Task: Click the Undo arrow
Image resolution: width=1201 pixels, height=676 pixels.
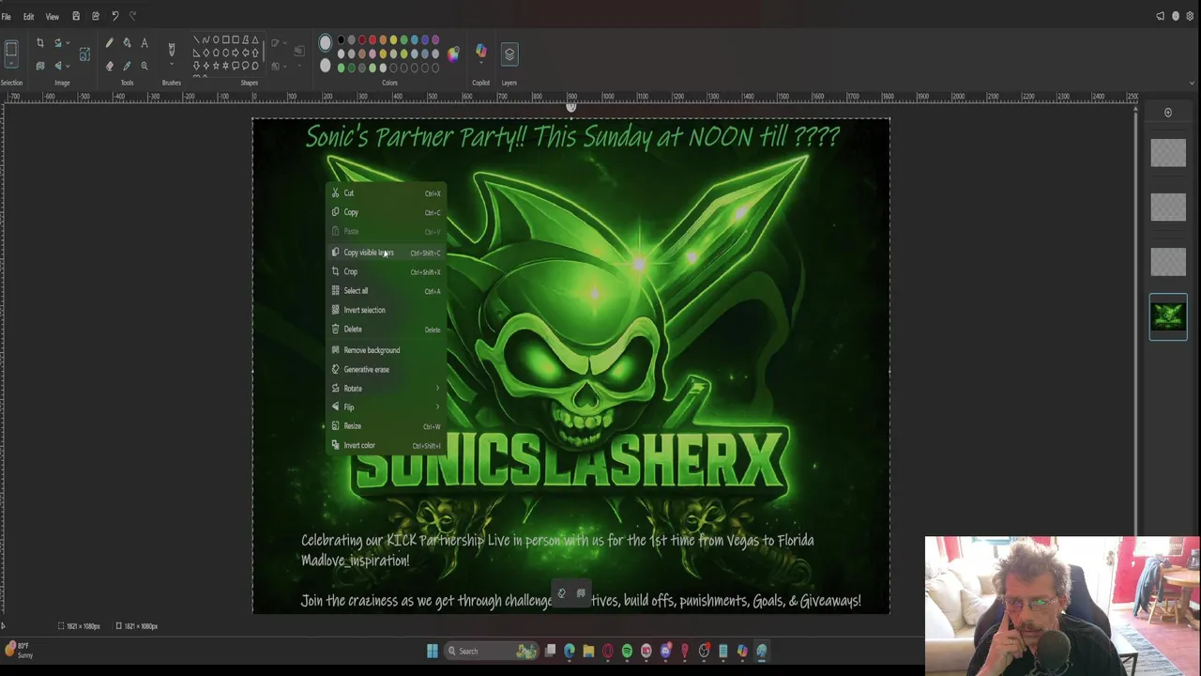Action: (114, 16)
